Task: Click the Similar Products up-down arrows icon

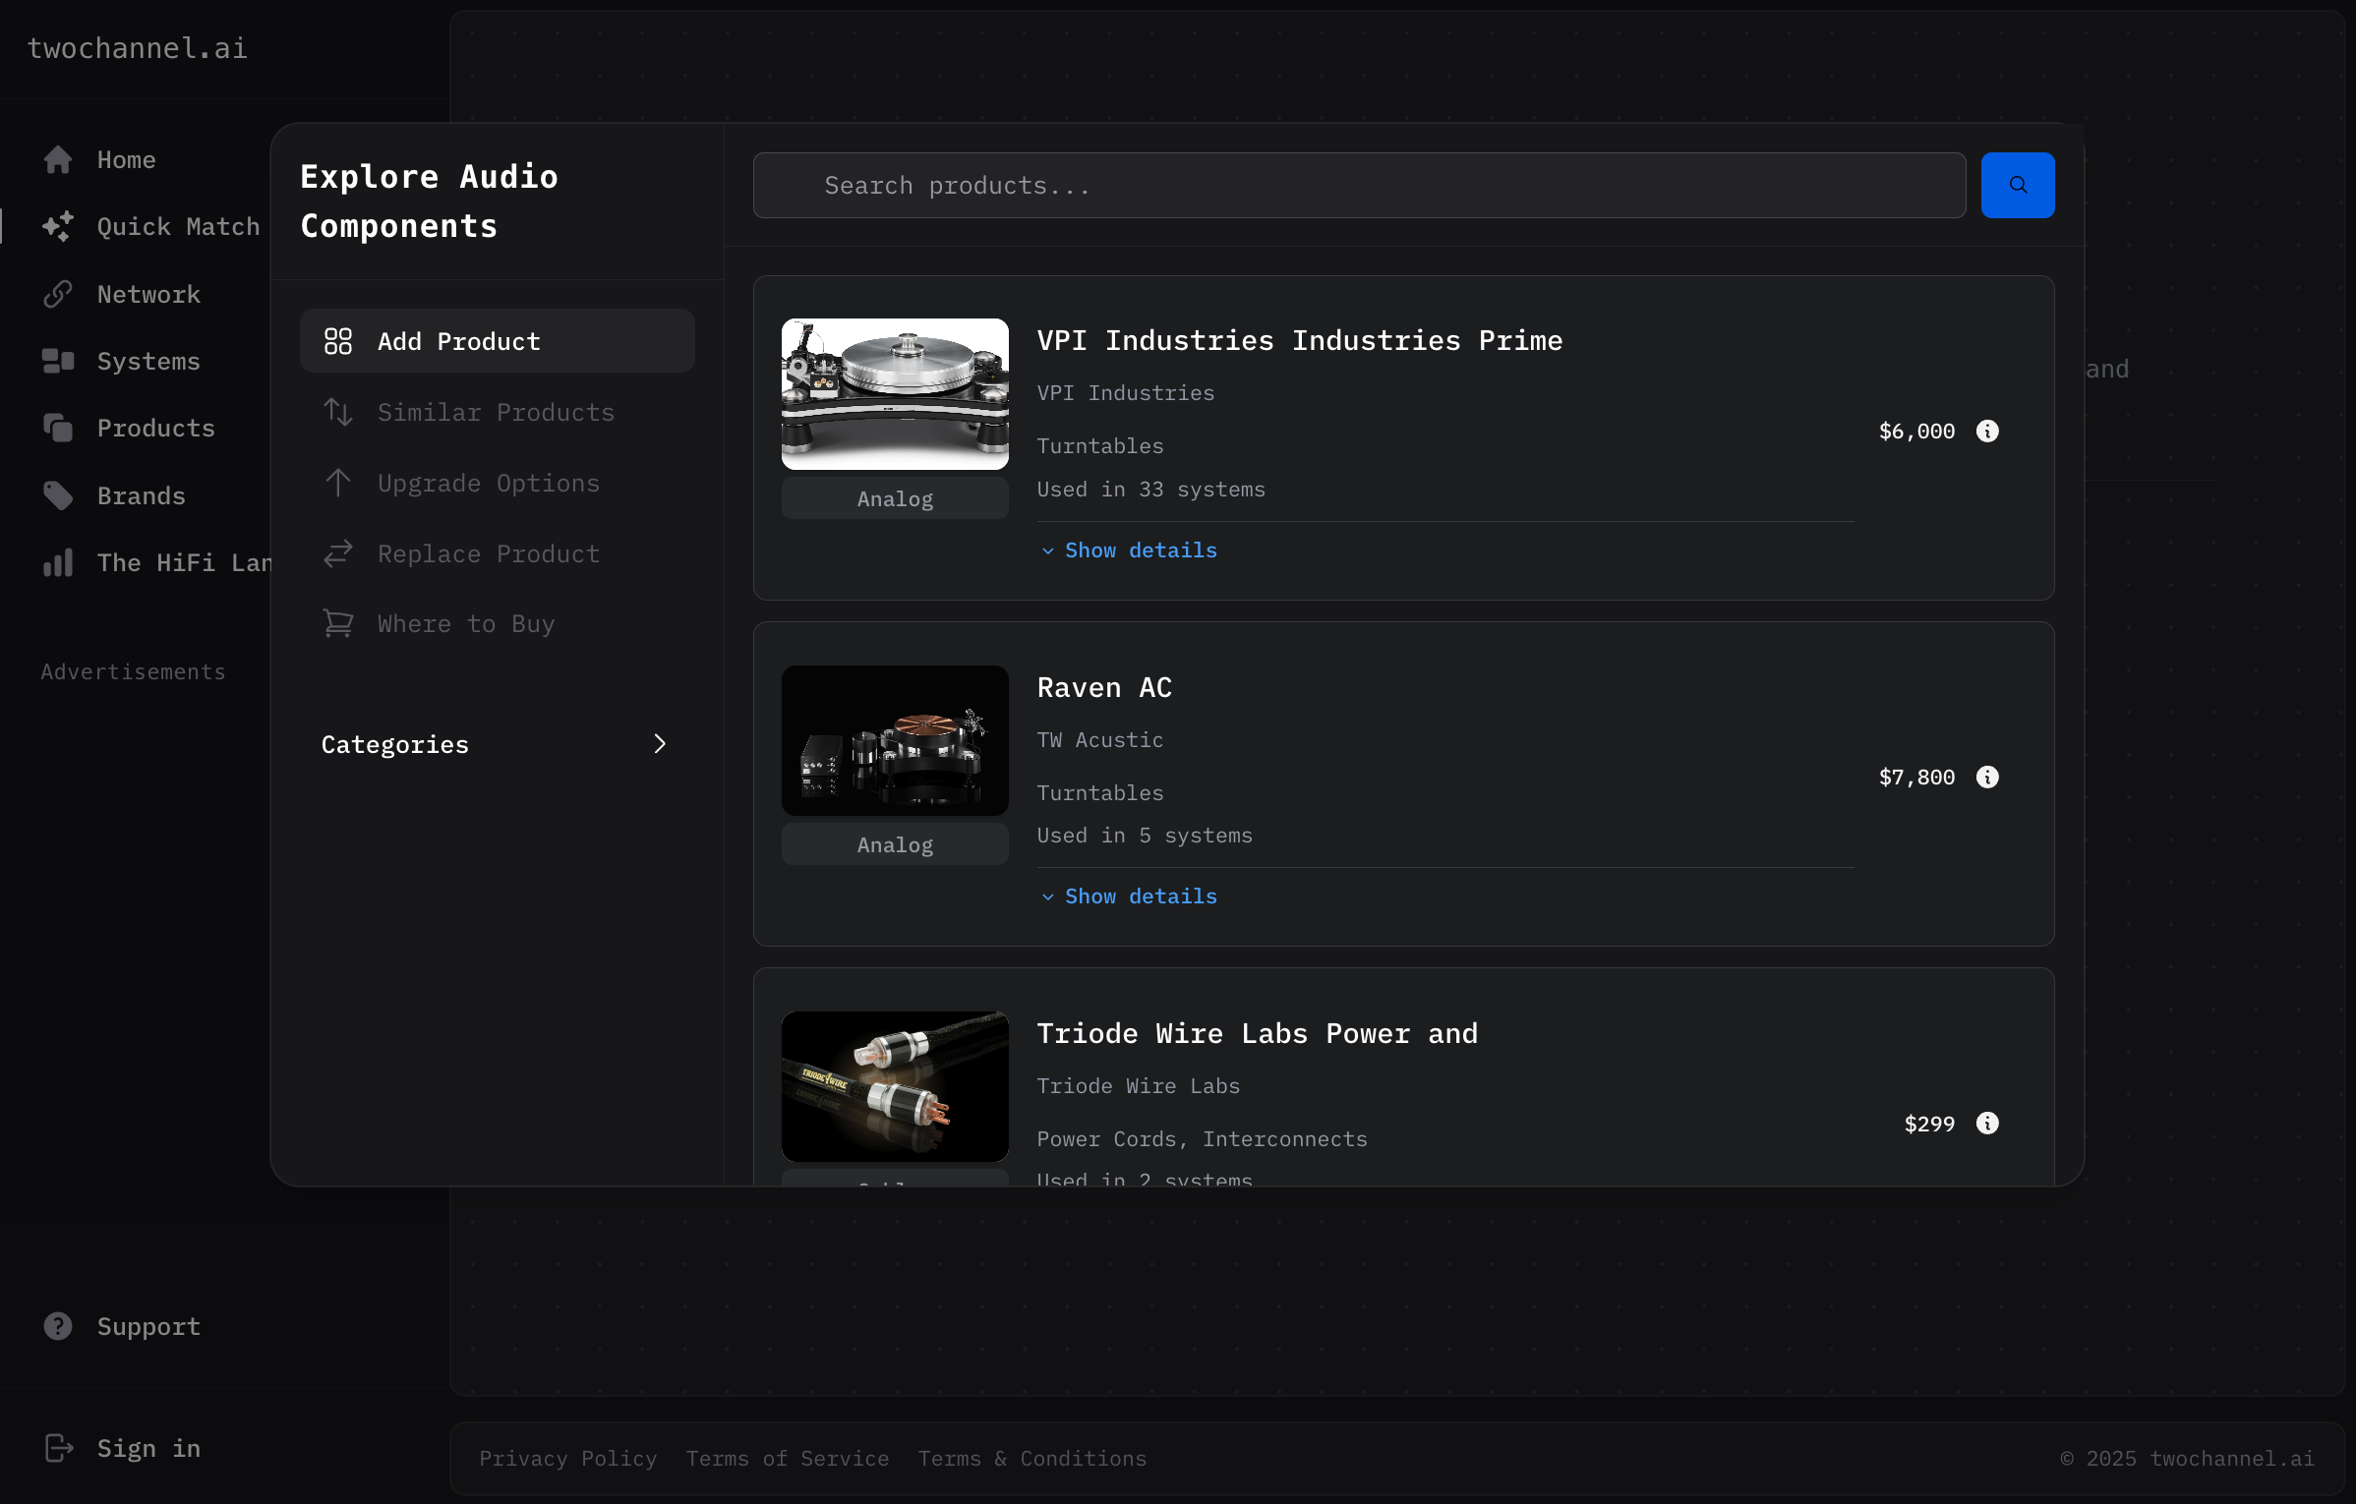Action: 338,412
